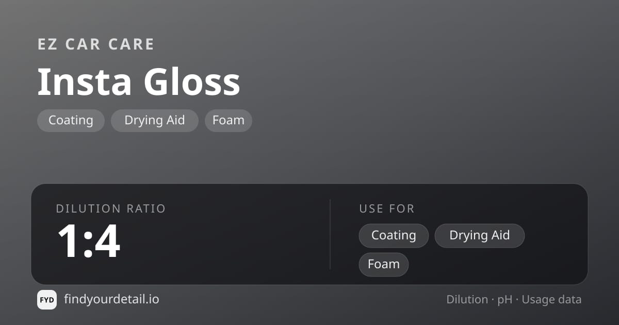Click the Insta Gloss product title
The width and height of the screenshot is (619, 325).
coord(139,82)
